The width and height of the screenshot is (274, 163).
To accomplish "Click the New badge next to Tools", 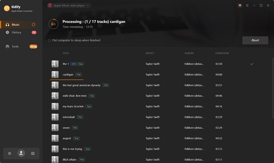I will pyautogui.click(x=33, y=47).
